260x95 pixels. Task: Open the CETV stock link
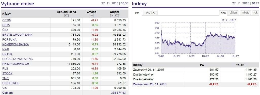tap(6, 25)
